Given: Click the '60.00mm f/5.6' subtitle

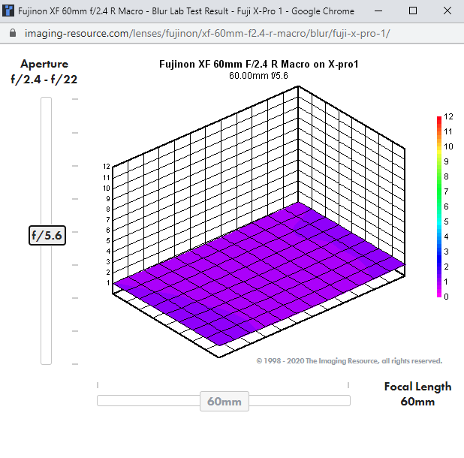Looking at the screenshot, I should coord(258,76).
